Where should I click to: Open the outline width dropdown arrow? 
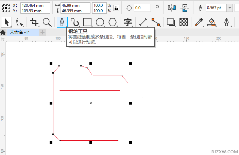[x=230, y=8]
